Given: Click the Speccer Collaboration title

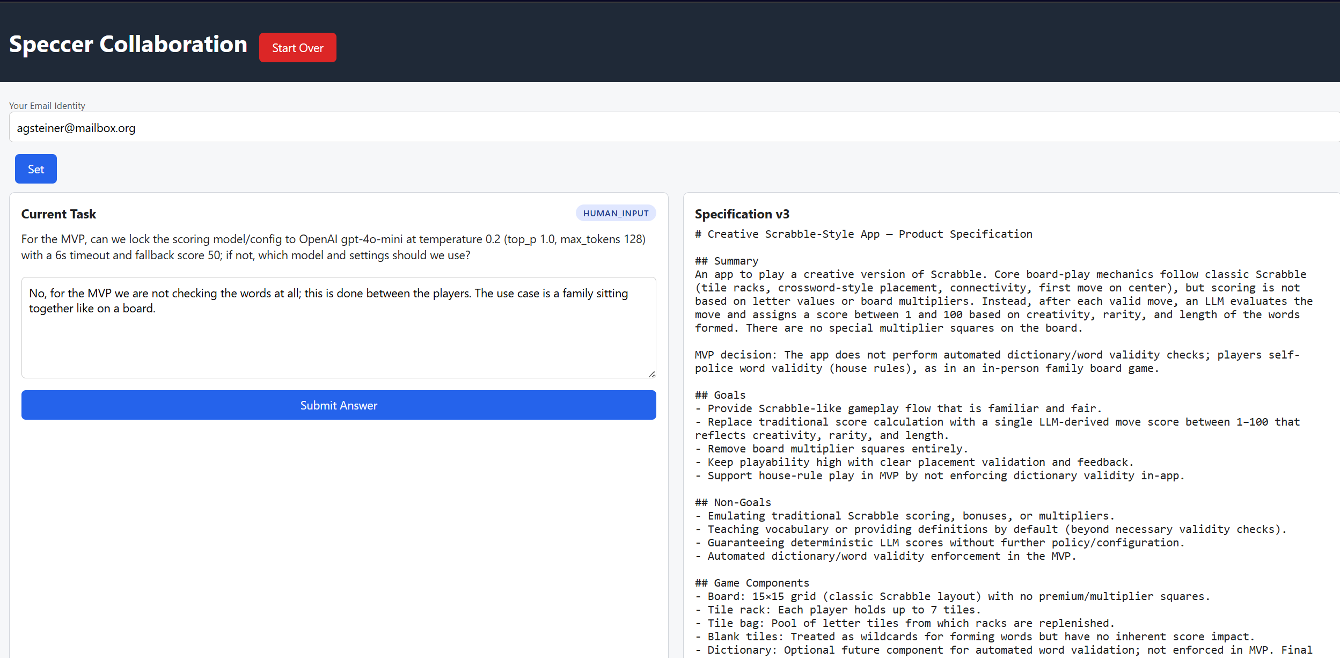Looking at the screenshot, I should [x=128, y=44].
